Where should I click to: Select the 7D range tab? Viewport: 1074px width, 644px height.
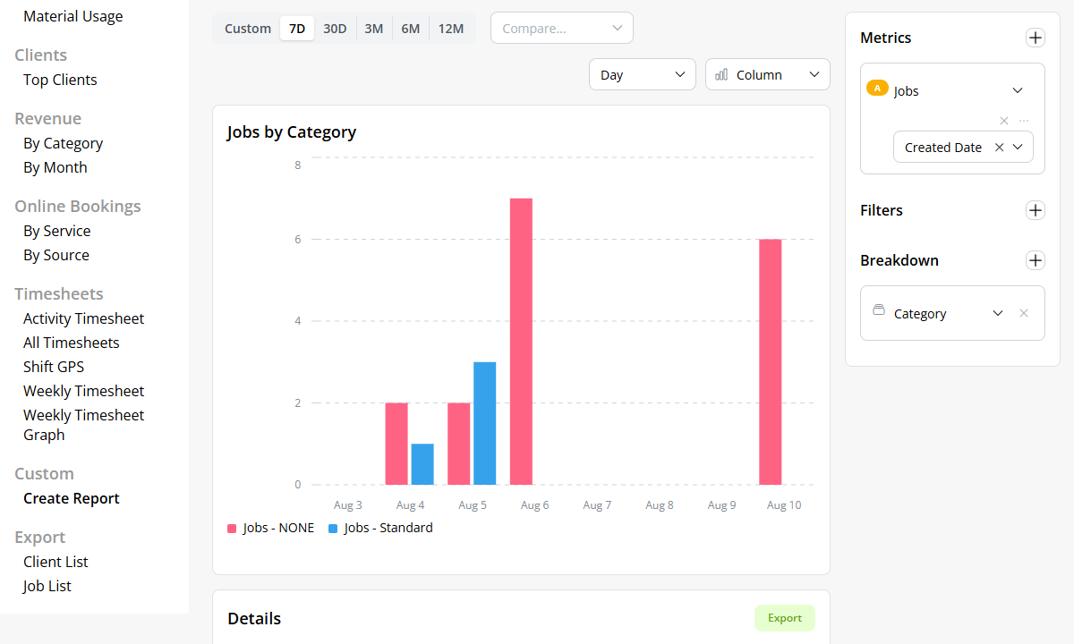297,29
